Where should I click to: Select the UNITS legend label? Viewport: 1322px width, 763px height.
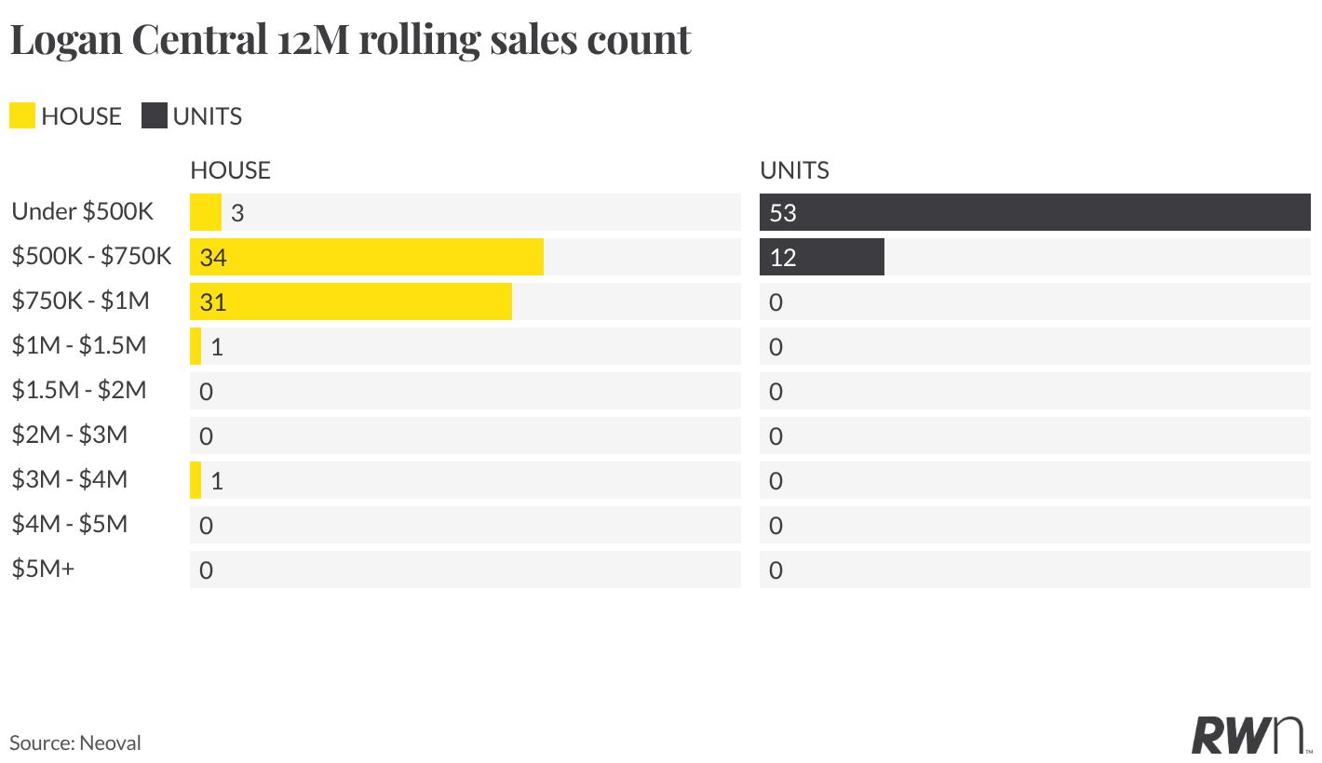[208, 116]
